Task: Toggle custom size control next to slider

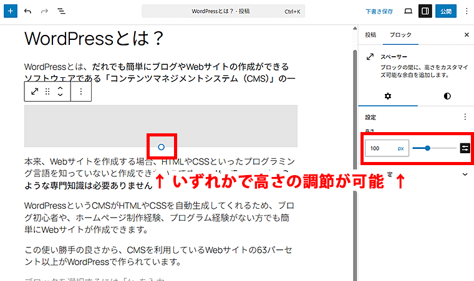Action: [x=465, y=148]
